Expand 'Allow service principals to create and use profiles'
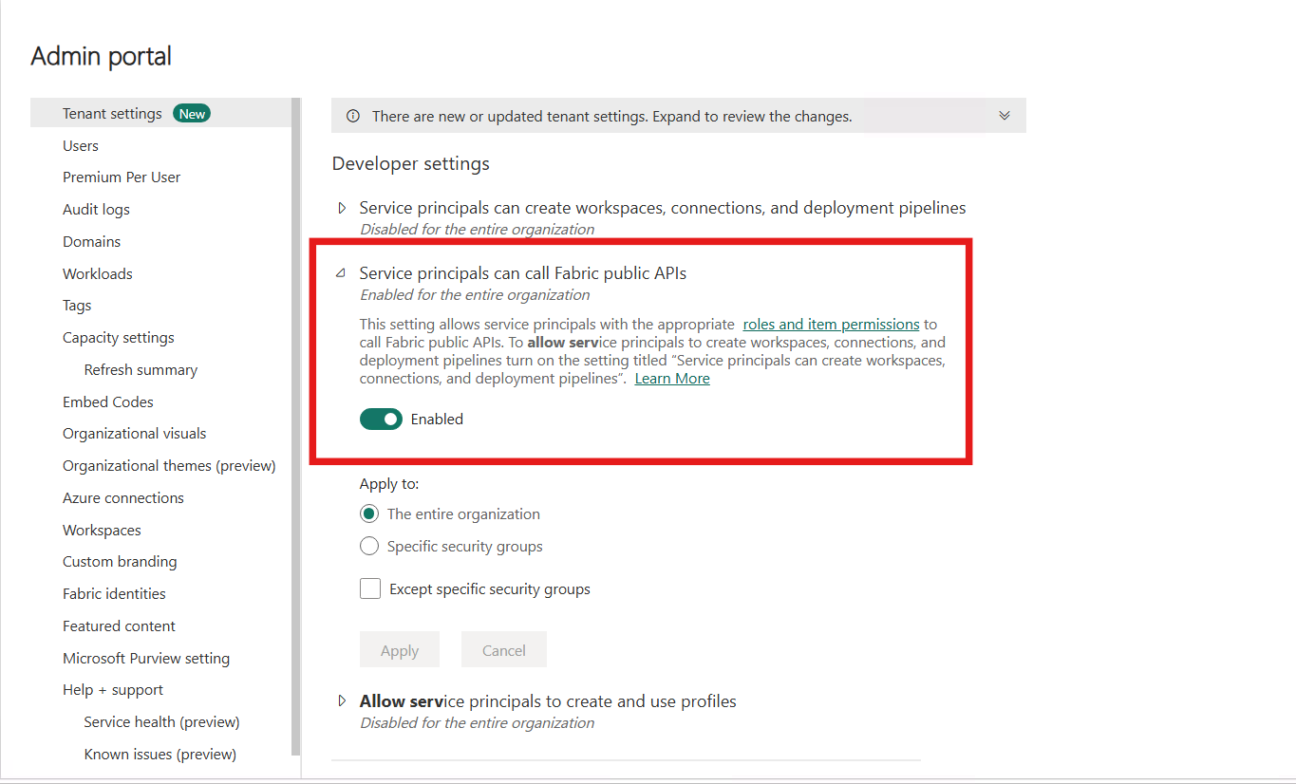 click(343, 701)
